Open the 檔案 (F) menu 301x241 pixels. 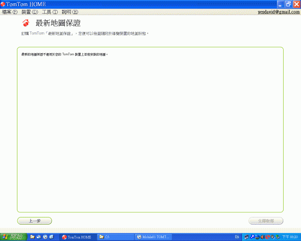point(9,12)
